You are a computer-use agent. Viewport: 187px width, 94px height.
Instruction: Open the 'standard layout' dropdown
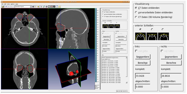[23, 7]
